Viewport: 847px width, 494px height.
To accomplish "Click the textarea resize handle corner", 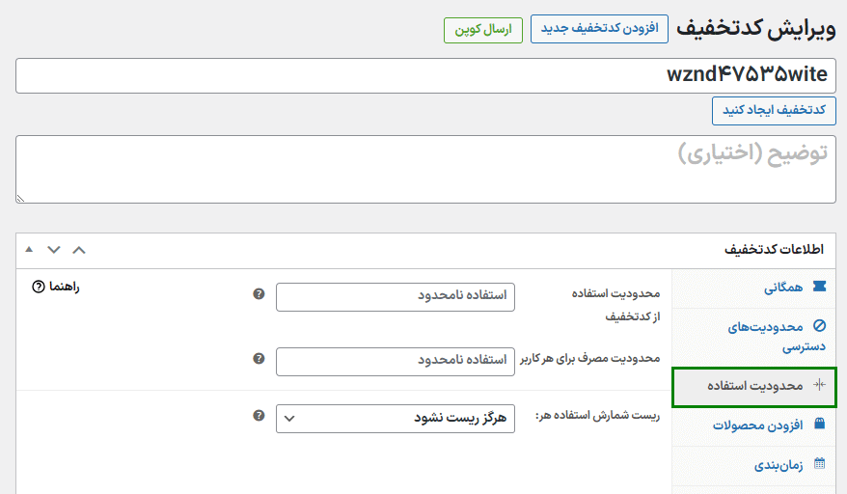I will [x=20, y=199].
